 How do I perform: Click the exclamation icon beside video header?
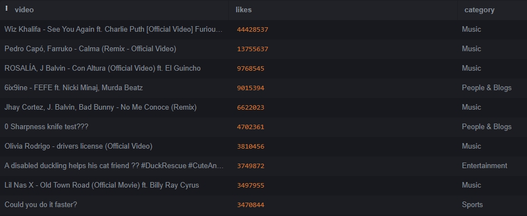click(6, 9)
